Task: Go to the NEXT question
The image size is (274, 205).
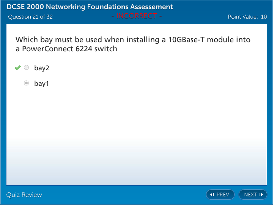Action: [253, 195]
